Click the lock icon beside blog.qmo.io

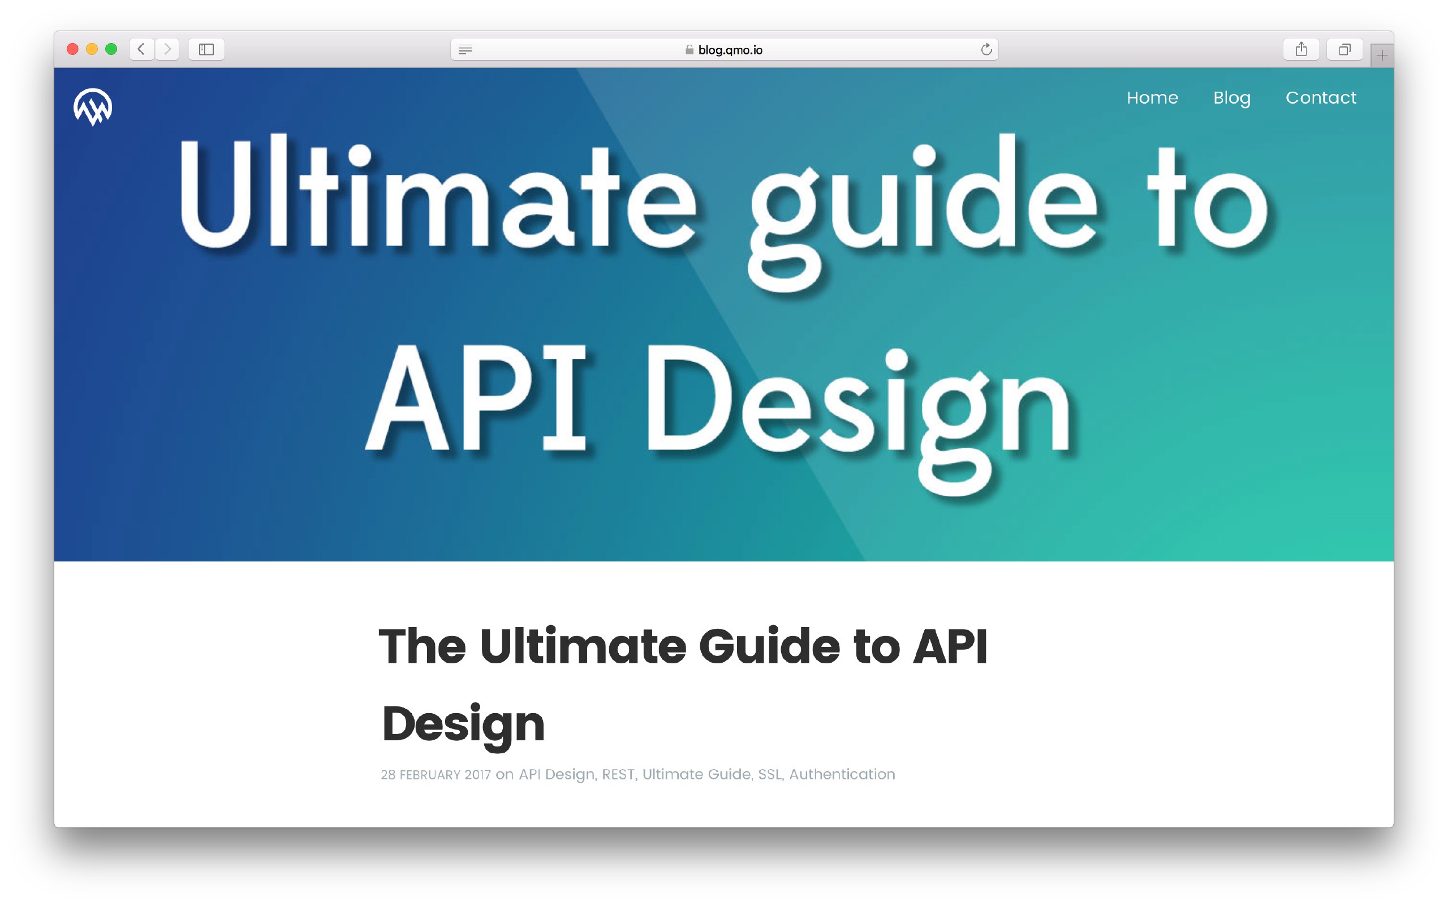689,50
